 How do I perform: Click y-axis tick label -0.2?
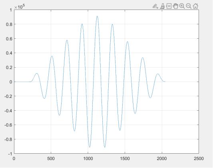(x=8, y=96)
